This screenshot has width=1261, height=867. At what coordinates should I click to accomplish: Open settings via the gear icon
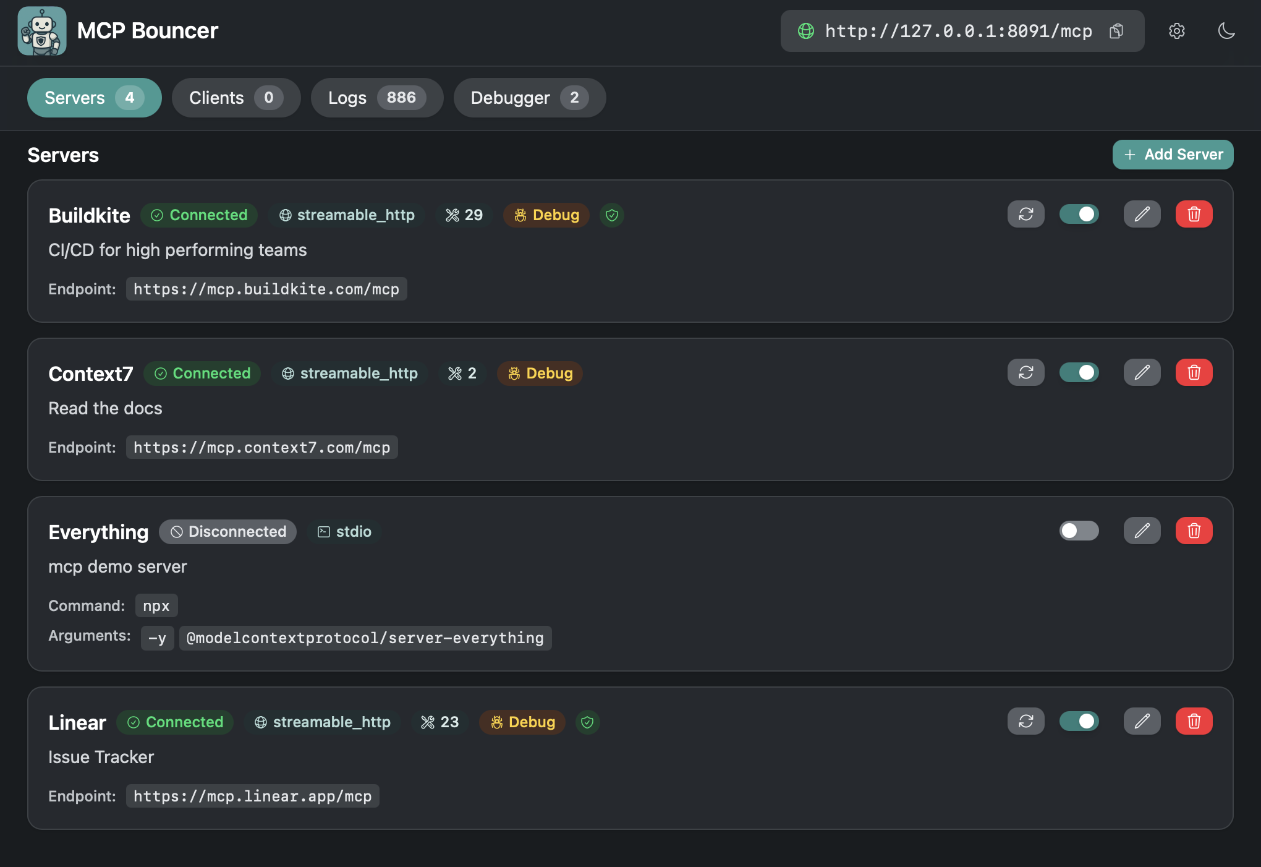point(1177,31)
